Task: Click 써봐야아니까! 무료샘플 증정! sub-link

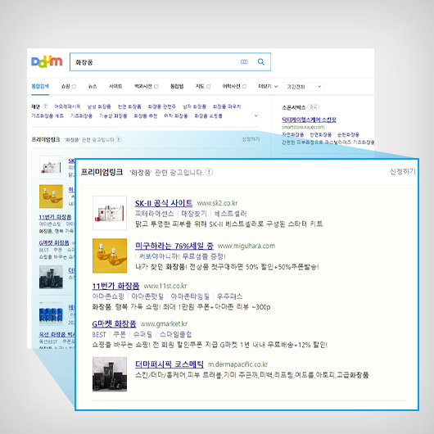Action: pyautogui.click(x=182, y=256)
